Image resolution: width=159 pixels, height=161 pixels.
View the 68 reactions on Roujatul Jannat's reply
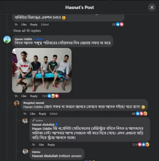click(140, 113)
